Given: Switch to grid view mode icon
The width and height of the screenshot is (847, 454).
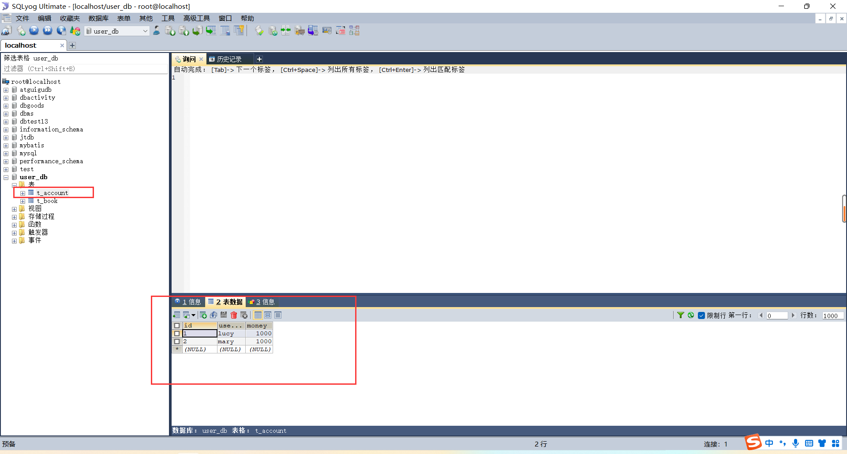Looking at the screenshot, I should coord(258,315).
